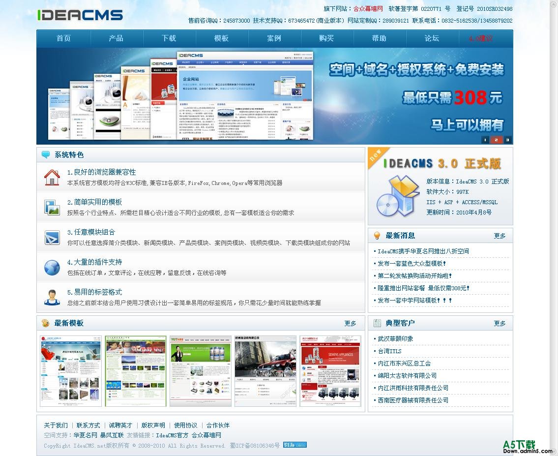Open the 模板 navigation item
The image size is (558, 456).
click(x=221, y=38)
